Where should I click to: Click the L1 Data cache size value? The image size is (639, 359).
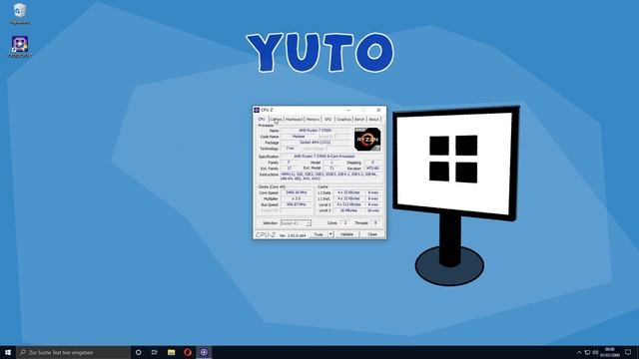point(348,192)
